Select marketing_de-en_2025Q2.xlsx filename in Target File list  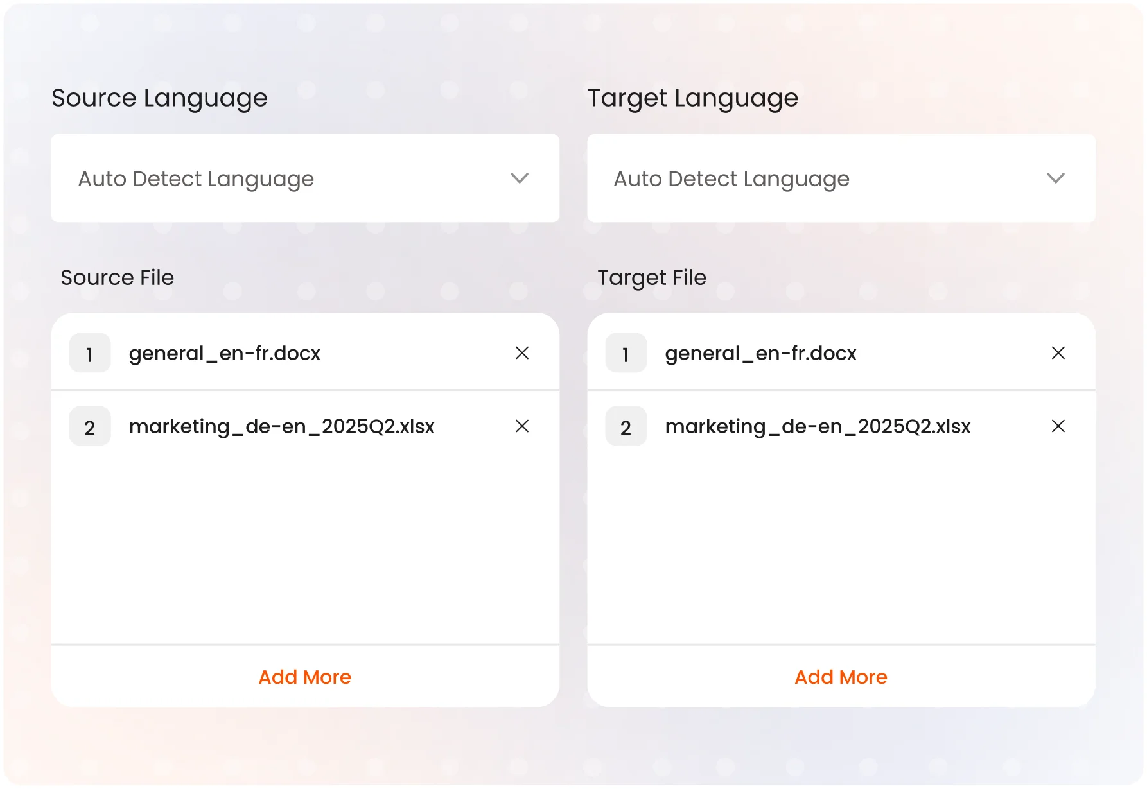coord(818,427)
